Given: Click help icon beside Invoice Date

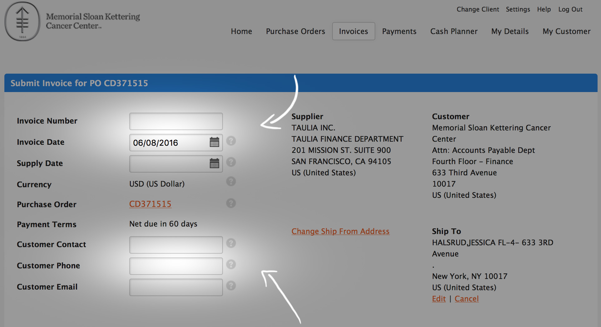Looking at the screenshot, I should pos(231,141).
